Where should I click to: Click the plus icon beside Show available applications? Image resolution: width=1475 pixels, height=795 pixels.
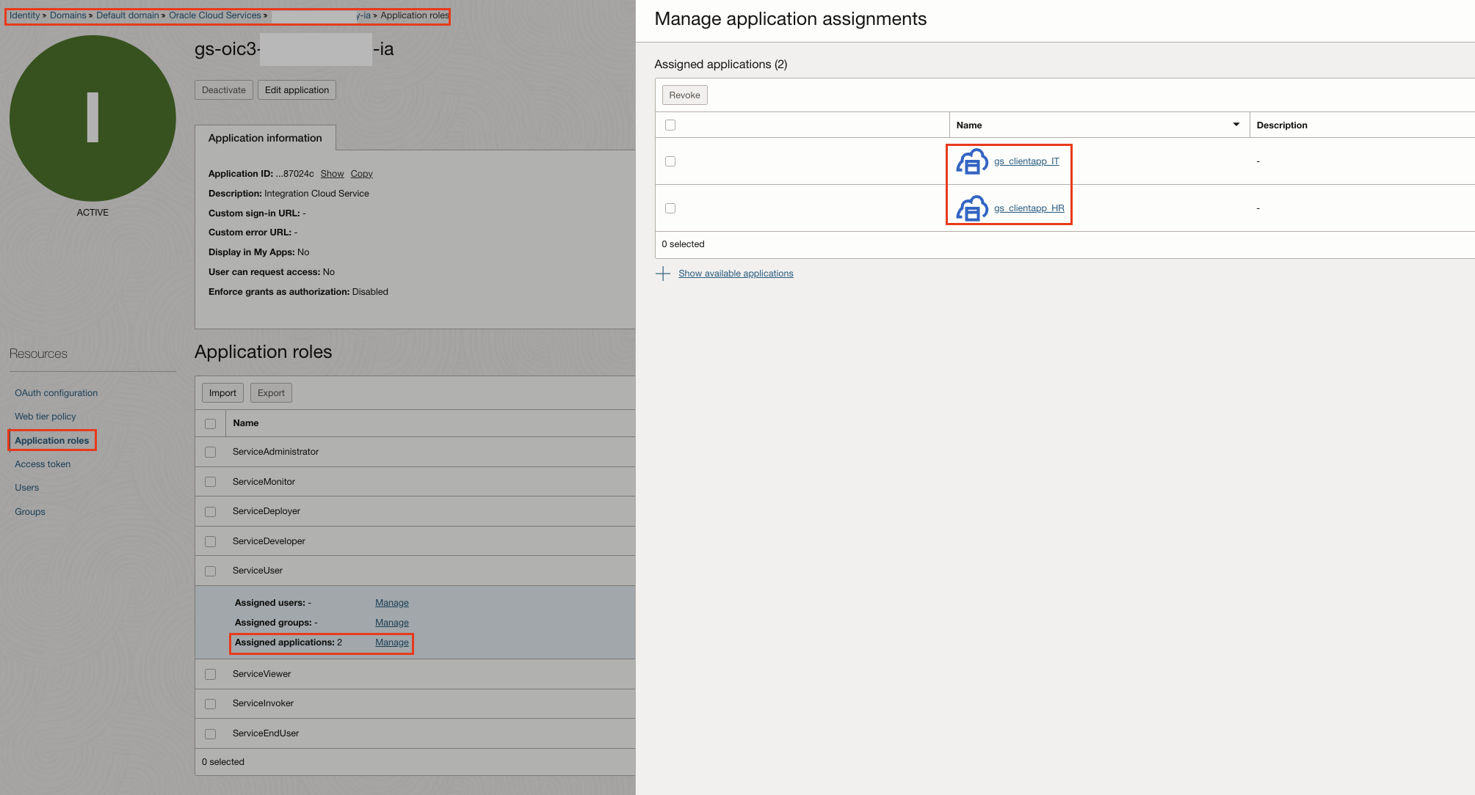(x=663, y=274)
